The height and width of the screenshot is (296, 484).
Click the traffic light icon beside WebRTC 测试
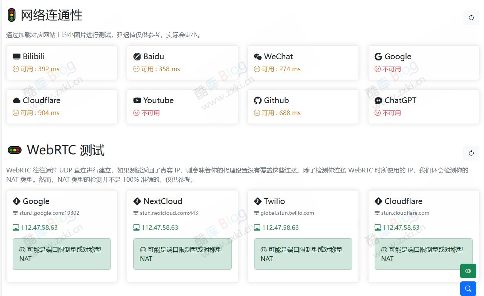tap(14, 150)
